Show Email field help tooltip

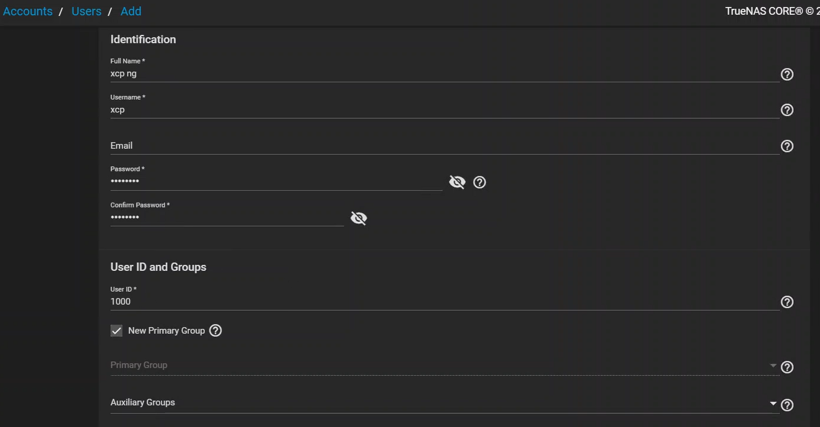787,146
